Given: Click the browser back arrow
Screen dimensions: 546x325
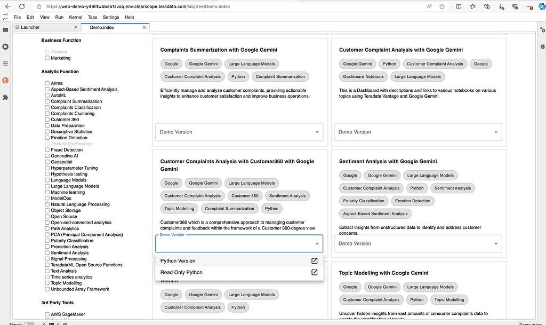Looking at the screenshot, I should (x=7, y=6).
